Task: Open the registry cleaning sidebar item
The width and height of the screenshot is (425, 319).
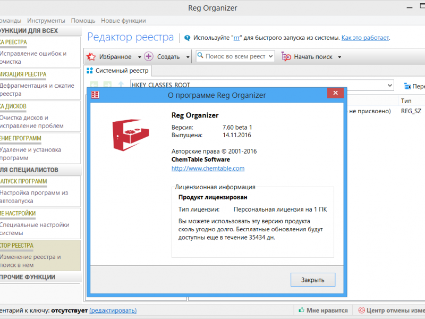Action: click(40, 52)
